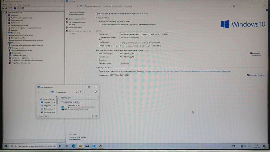Open Cortana from the taskbar
The height and width of the screenshot is (152, 270).
(60, 146)
